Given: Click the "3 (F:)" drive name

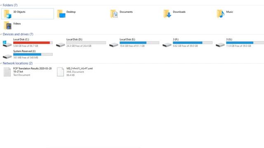Looking at the screenshot, I should (x=176, y=39).
